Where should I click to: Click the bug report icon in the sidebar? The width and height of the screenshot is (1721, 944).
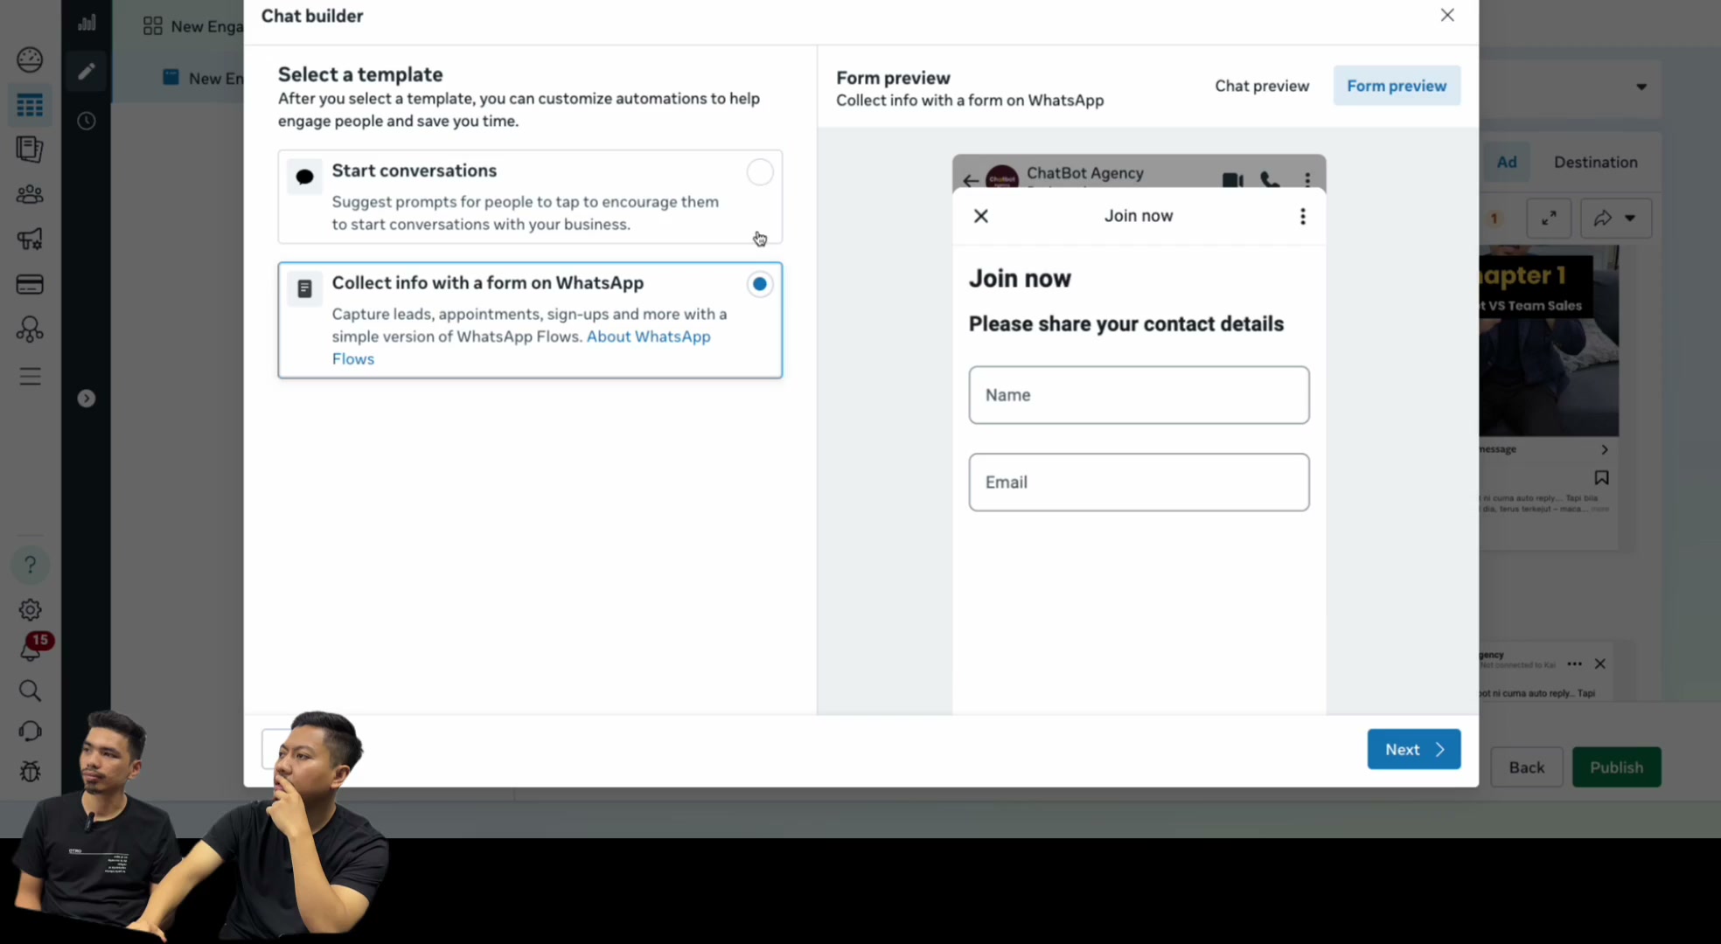[30, 772]
